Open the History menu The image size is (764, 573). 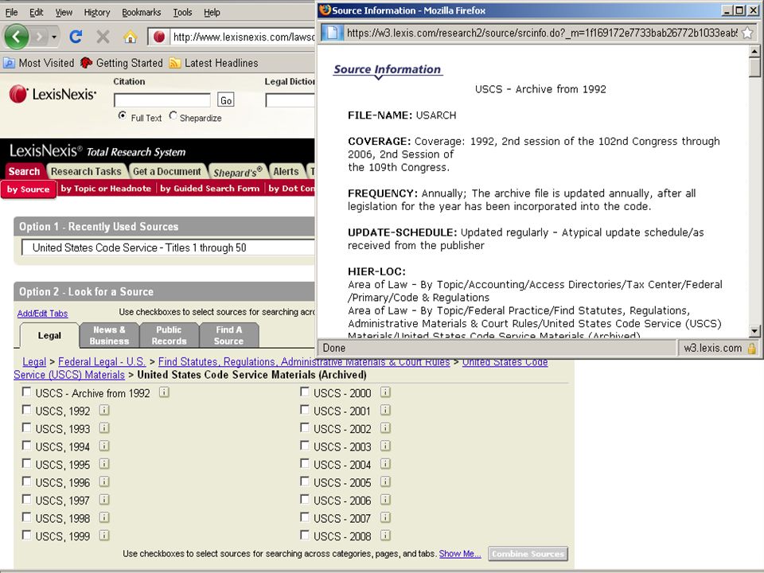[x=96, y=12]
